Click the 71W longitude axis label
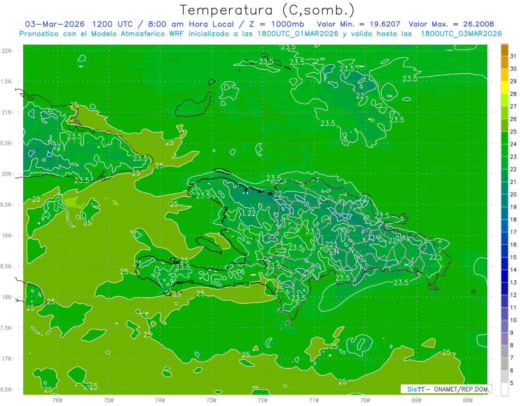 tap(314, 400)
